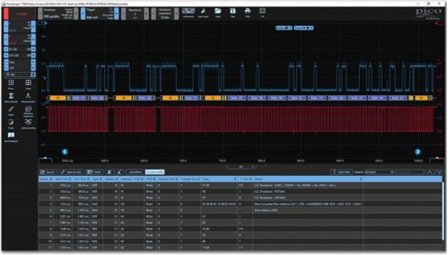The height and width of the screenshot is (255, 448).
Task: Open Math channels sigma icon
Action: [x=11, y=97]
